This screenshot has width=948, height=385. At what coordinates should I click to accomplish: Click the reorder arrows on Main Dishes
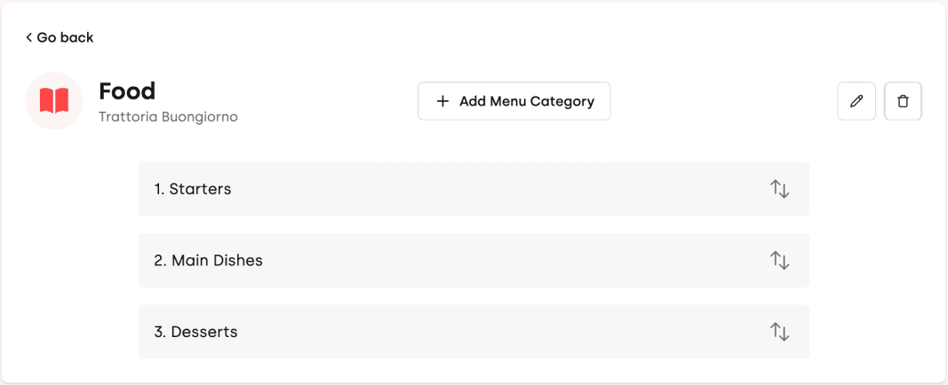pos(779,260)
